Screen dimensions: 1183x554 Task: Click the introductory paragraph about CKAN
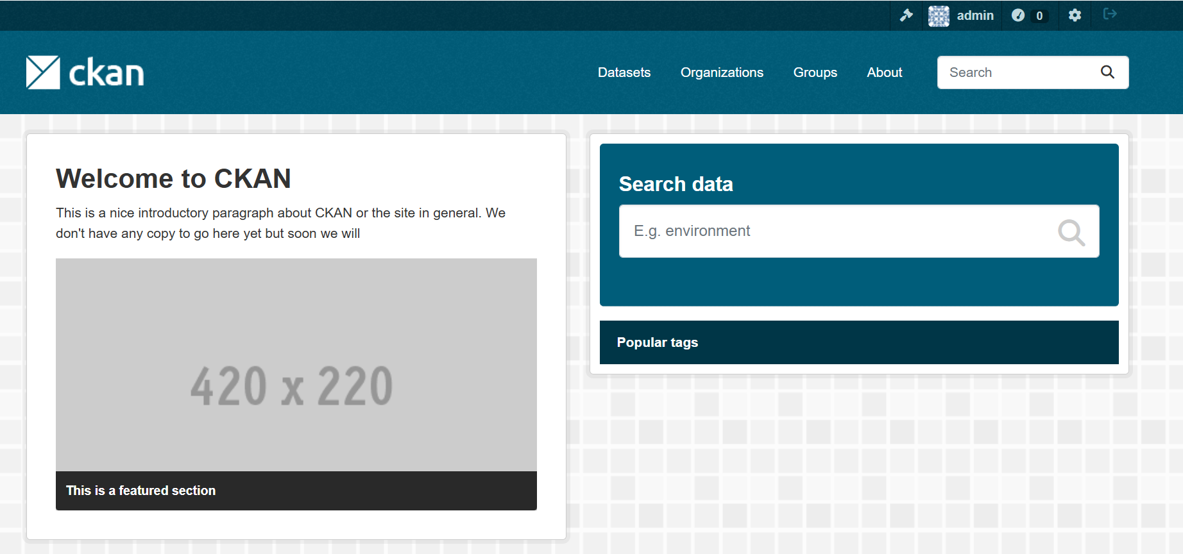(280, 223)
